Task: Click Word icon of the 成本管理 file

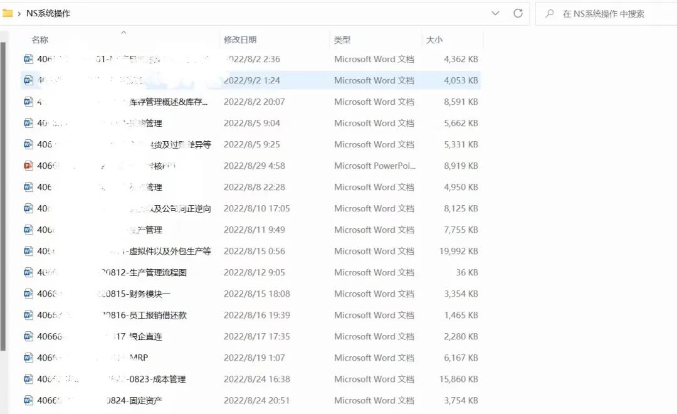Action: (x=28, y=379)
